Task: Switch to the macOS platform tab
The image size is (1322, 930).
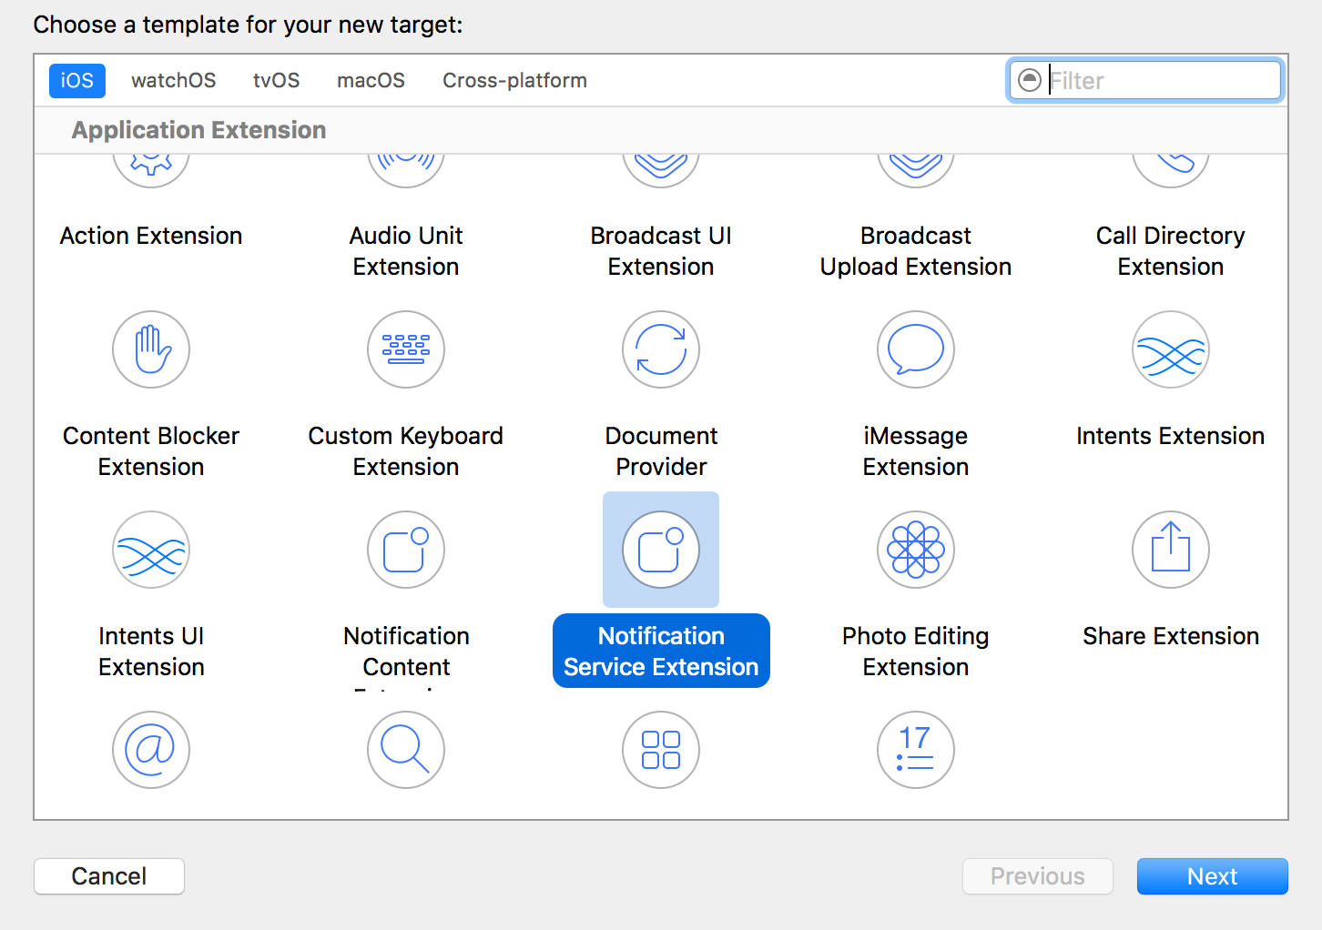Action: (371, 81)
